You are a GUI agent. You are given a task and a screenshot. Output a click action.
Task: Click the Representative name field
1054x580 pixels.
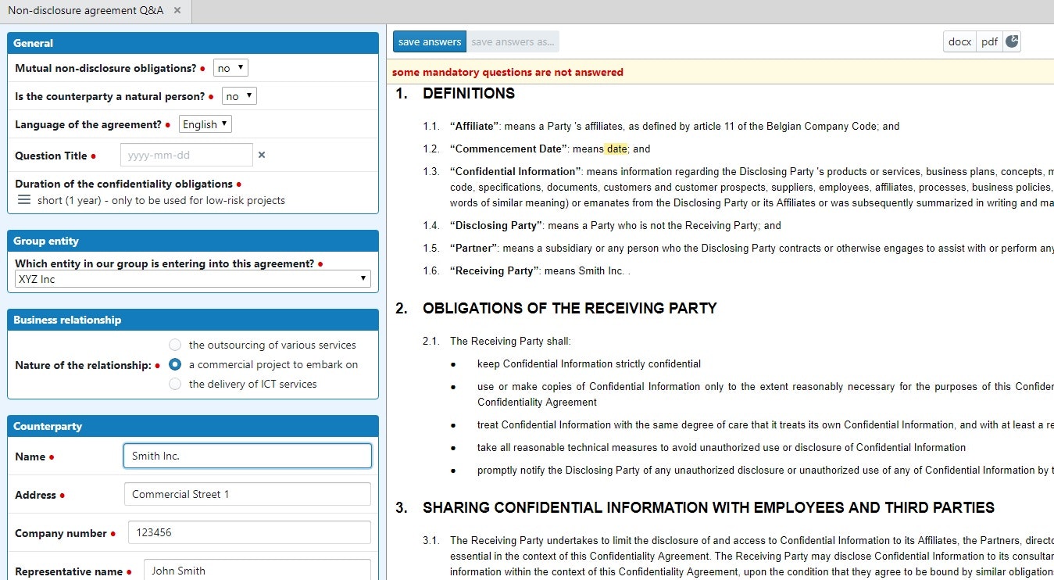coord(257,571)
